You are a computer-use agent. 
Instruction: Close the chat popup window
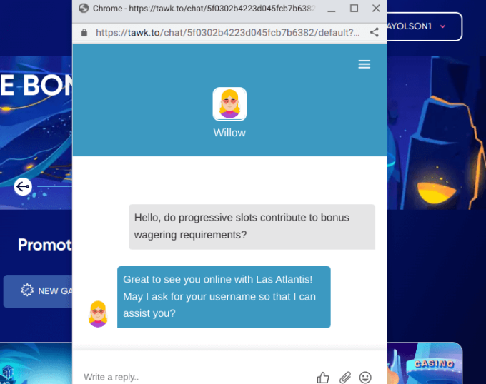(376, 9)
